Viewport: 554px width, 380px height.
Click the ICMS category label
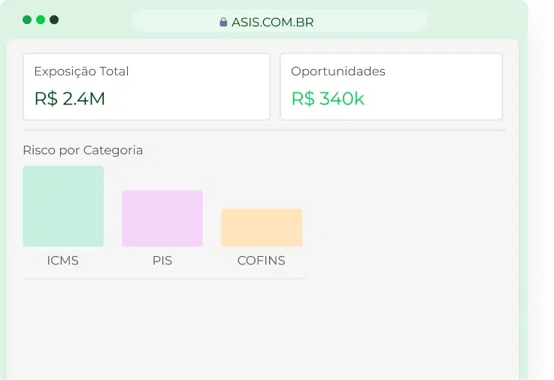63,261
